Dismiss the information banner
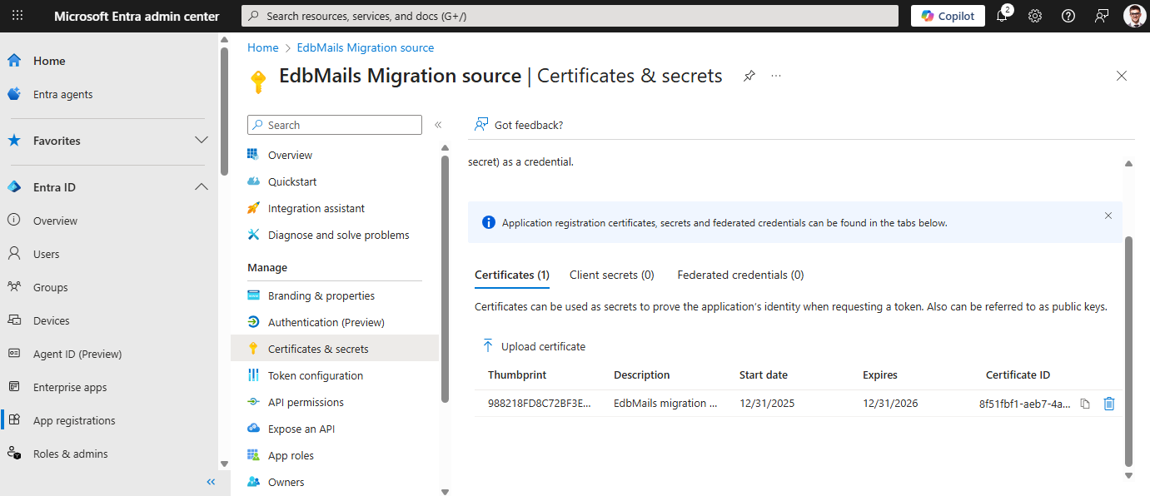The height and width of the screenshot is (496, 1150). [1108, 216]
